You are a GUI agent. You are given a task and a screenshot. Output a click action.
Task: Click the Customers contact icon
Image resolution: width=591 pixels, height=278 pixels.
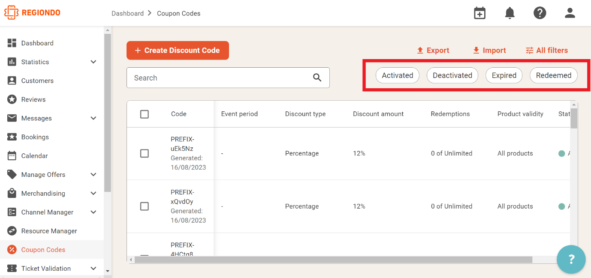pos(12,81)
